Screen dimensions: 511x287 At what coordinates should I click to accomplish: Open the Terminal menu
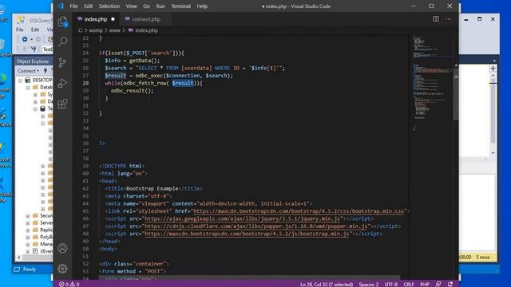click(x=181, y=6)
